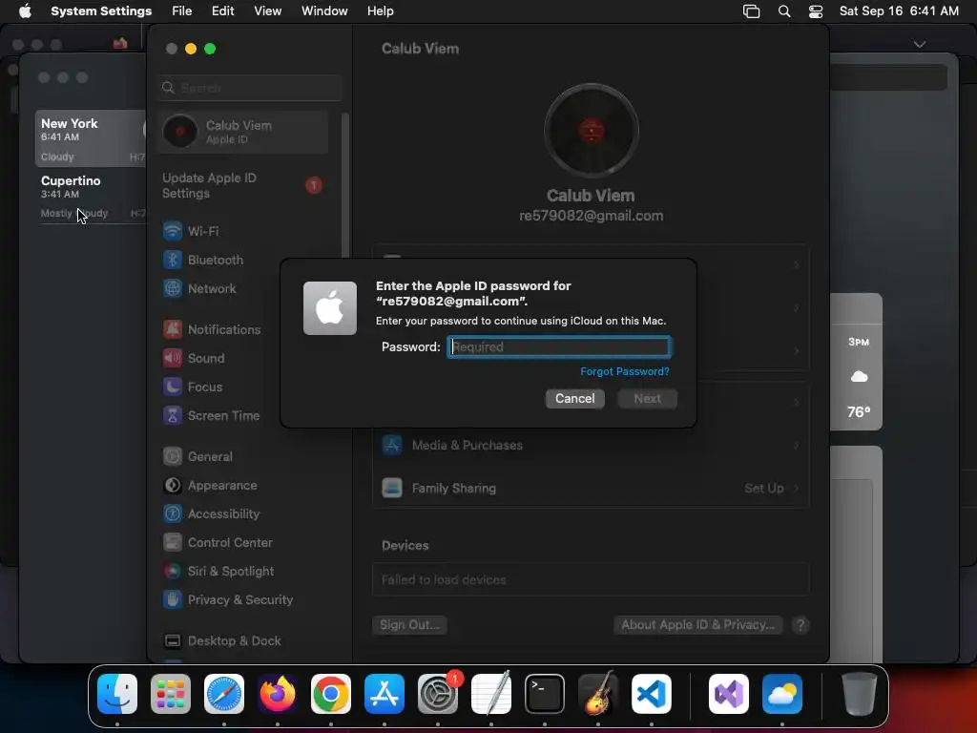
Task: Click Cancel in the password dialog
Action: click(x=575, y=398)
